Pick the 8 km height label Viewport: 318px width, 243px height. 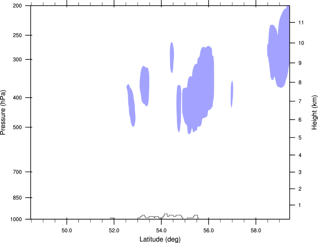click(300, 83)
